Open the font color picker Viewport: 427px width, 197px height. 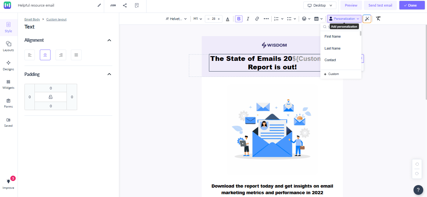tap(227, 19)
